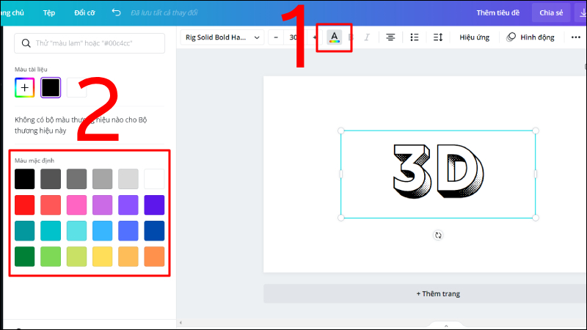This screenshot has height=330, width=587.
Task: Pick the light aqua color swatch
Action: pos(76,231)
